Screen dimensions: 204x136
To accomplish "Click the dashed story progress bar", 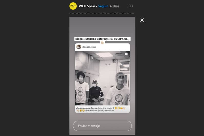I will 102,14.
